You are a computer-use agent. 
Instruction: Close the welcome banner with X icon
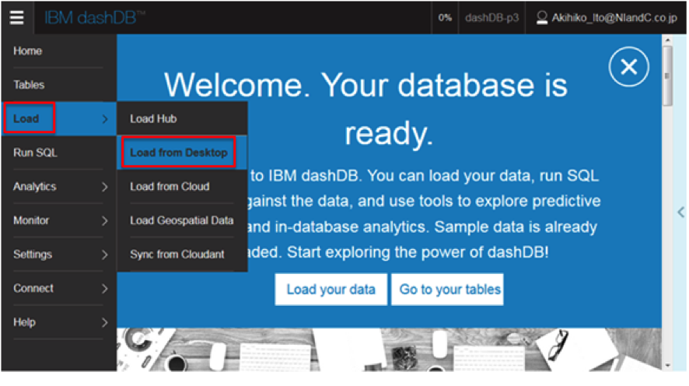pos(628,68)
